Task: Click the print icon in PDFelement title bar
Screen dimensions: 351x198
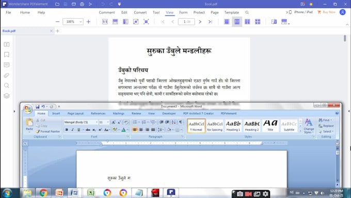Action: click(82, 4)
